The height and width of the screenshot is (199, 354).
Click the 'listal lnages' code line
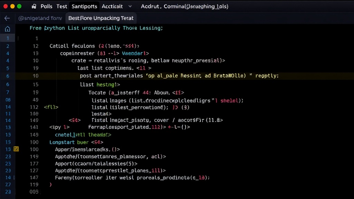[x=167, y=101]
